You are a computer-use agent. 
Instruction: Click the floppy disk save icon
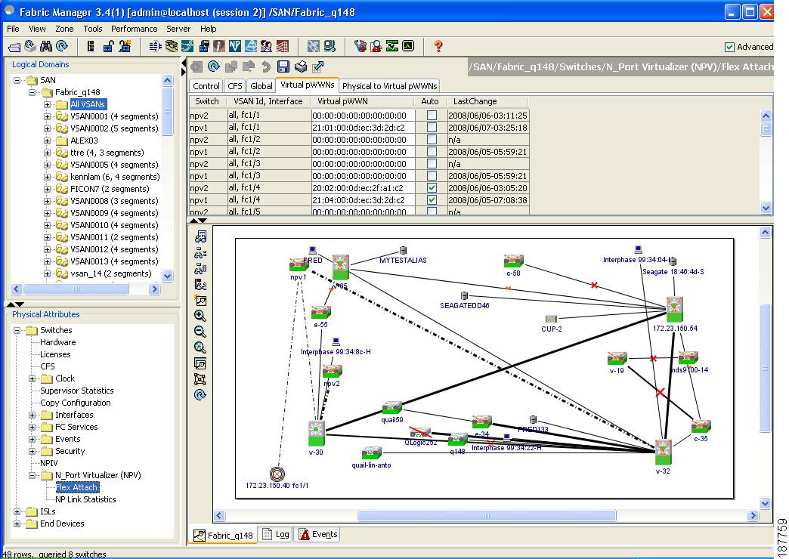283,66
